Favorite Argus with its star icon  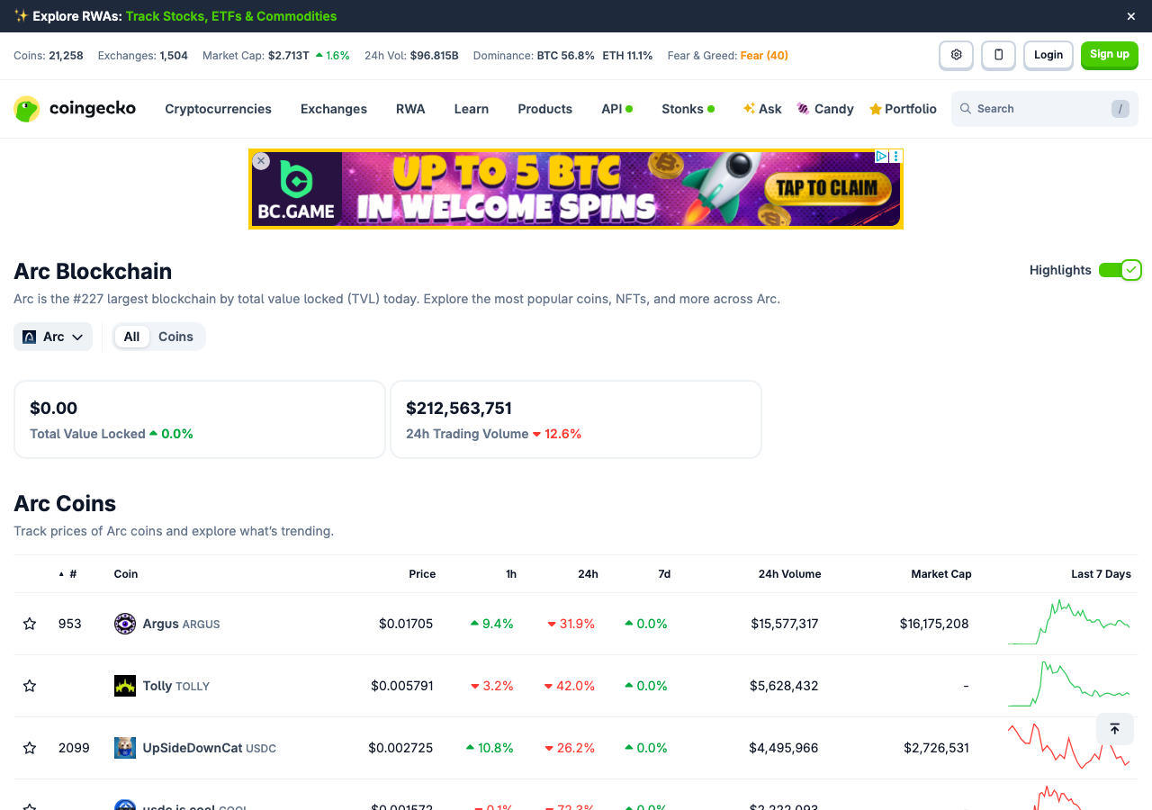30,624
